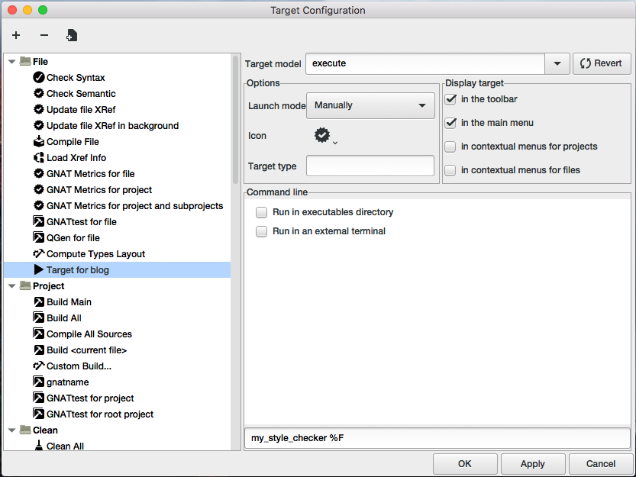
Task: Enable 'in contextual menus for projects'
Action: click(451, 147)
